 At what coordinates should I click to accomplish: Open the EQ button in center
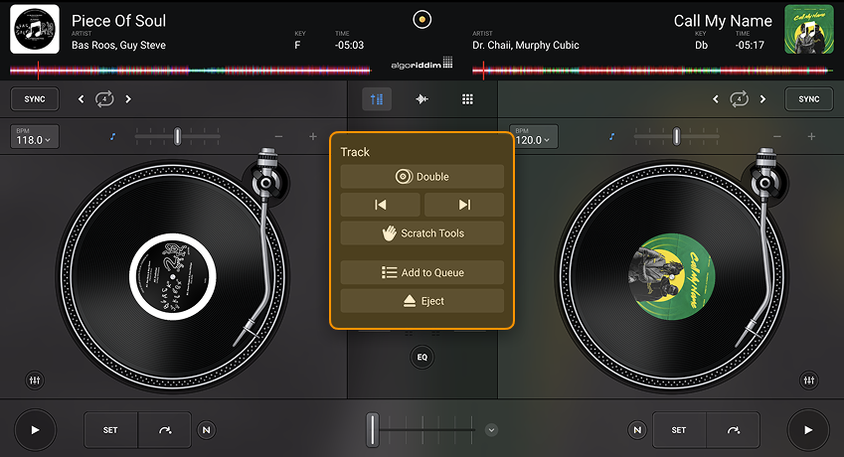(422, 357)
